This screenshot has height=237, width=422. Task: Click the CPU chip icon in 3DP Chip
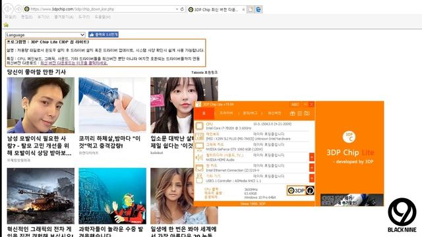199,126
